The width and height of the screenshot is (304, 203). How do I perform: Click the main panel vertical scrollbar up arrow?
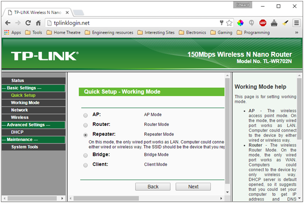point(227,75)
